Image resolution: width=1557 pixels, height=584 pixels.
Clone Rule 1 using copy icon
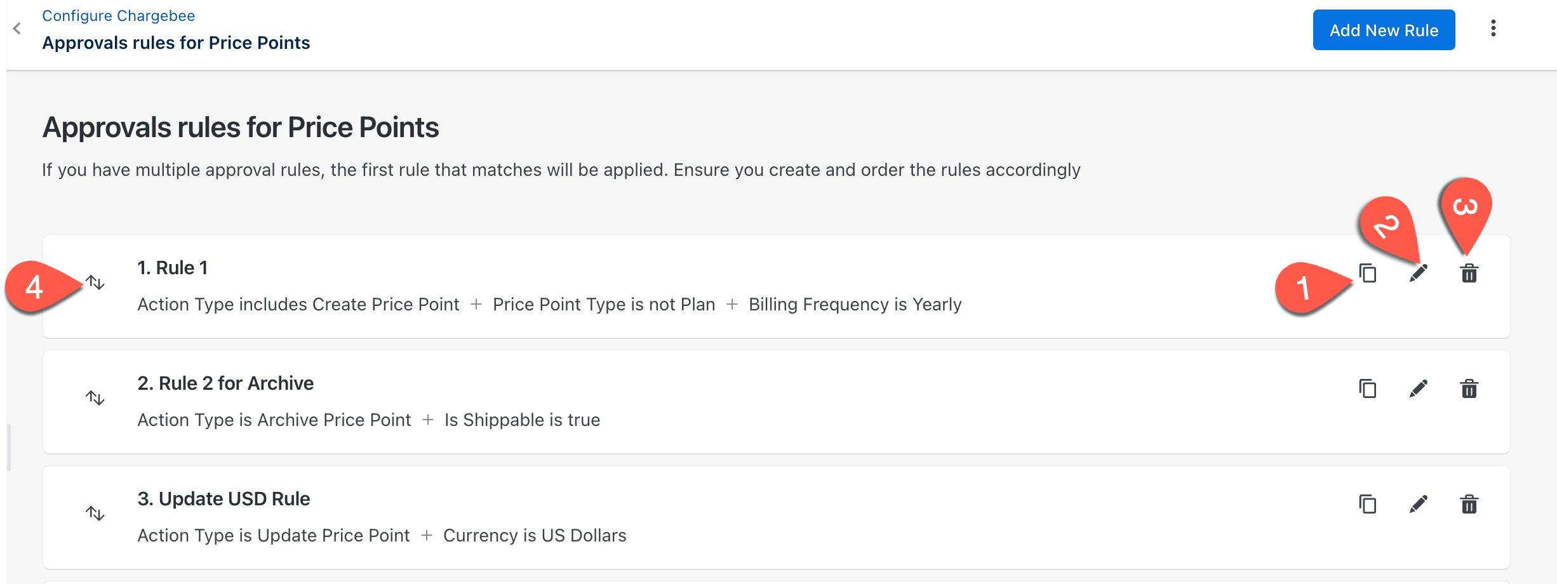(1368, 274)
